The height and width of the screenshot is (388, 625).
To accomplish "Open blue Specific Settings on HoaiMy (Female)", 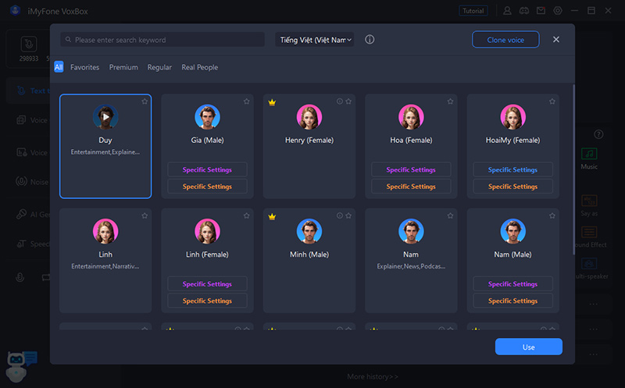I will click(513, 169).
